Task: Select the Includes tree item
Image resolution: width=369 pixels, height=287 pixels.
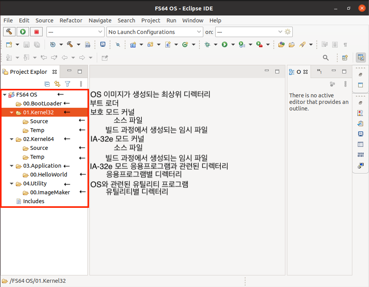Action: (x=34, y=201)
